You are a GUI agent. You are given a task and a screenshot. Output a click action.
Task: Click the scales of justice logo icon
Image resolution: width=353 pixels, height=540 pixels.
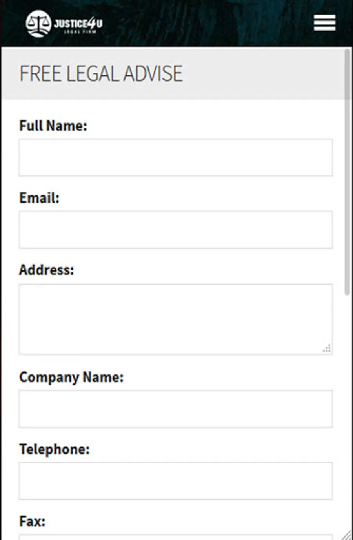[38, 24]
